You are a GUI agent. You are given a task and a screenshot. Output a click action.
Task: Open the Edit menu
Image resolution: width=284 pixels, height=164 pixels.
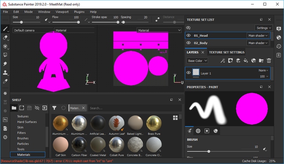point(16,12)
